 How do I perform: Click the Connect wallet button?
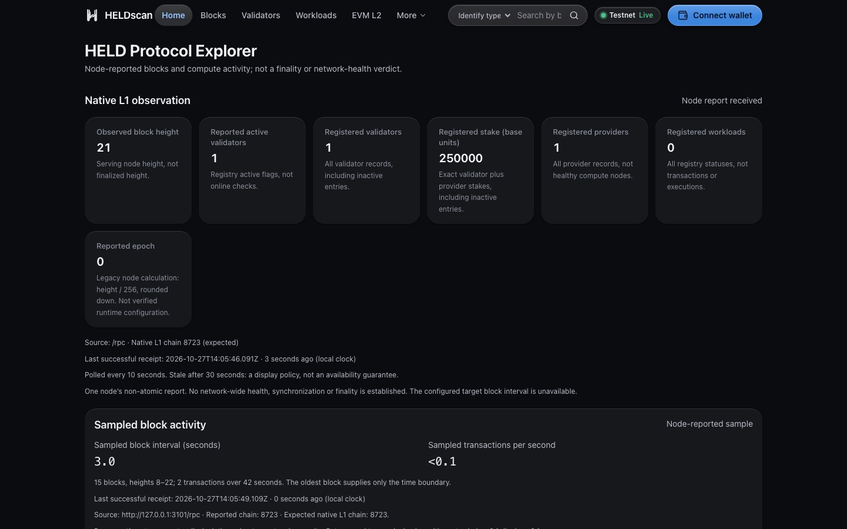pos(715,15)
